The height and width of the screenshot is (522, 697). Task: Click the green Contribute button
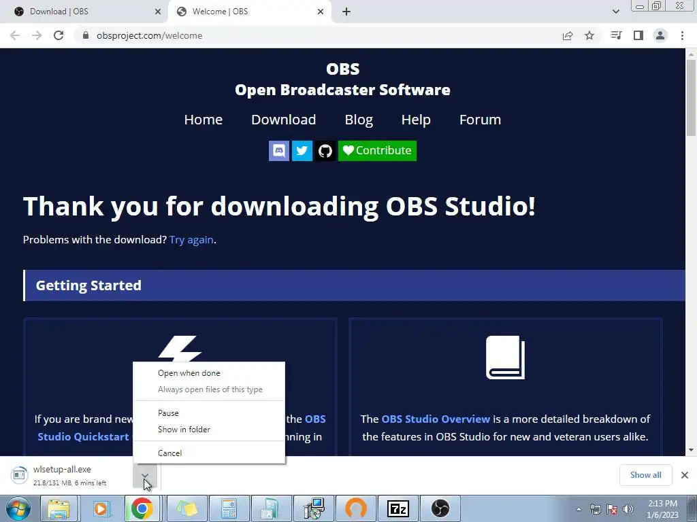click(377, 151)
